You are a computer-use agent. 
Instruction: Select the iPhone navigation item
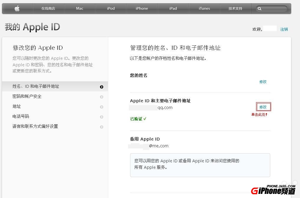click(x=142, y=8)
